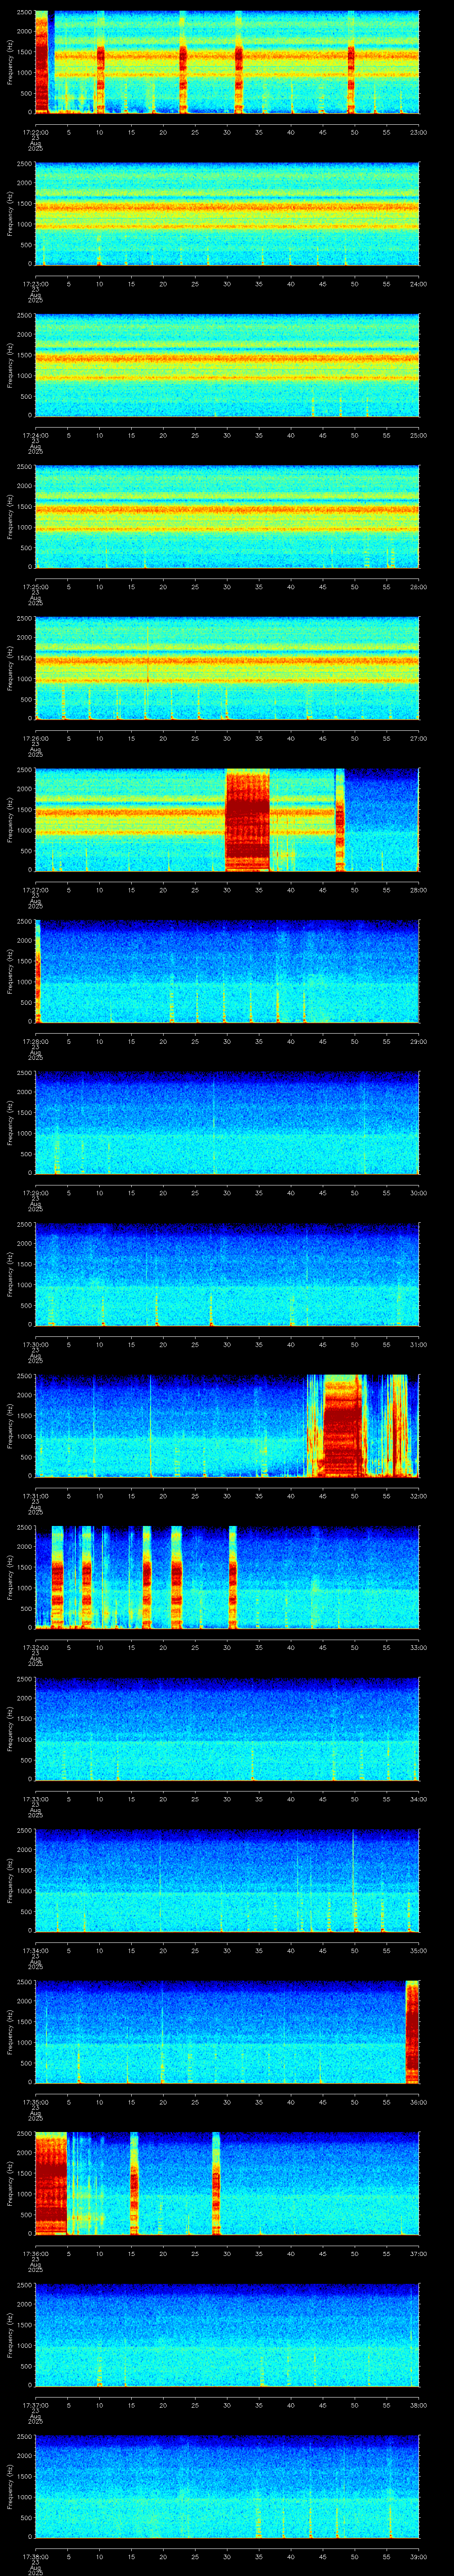Click Frequency (Hz) axis label of first plot
This screenshot has width=454, height=2576.
(x=10, y=62)
